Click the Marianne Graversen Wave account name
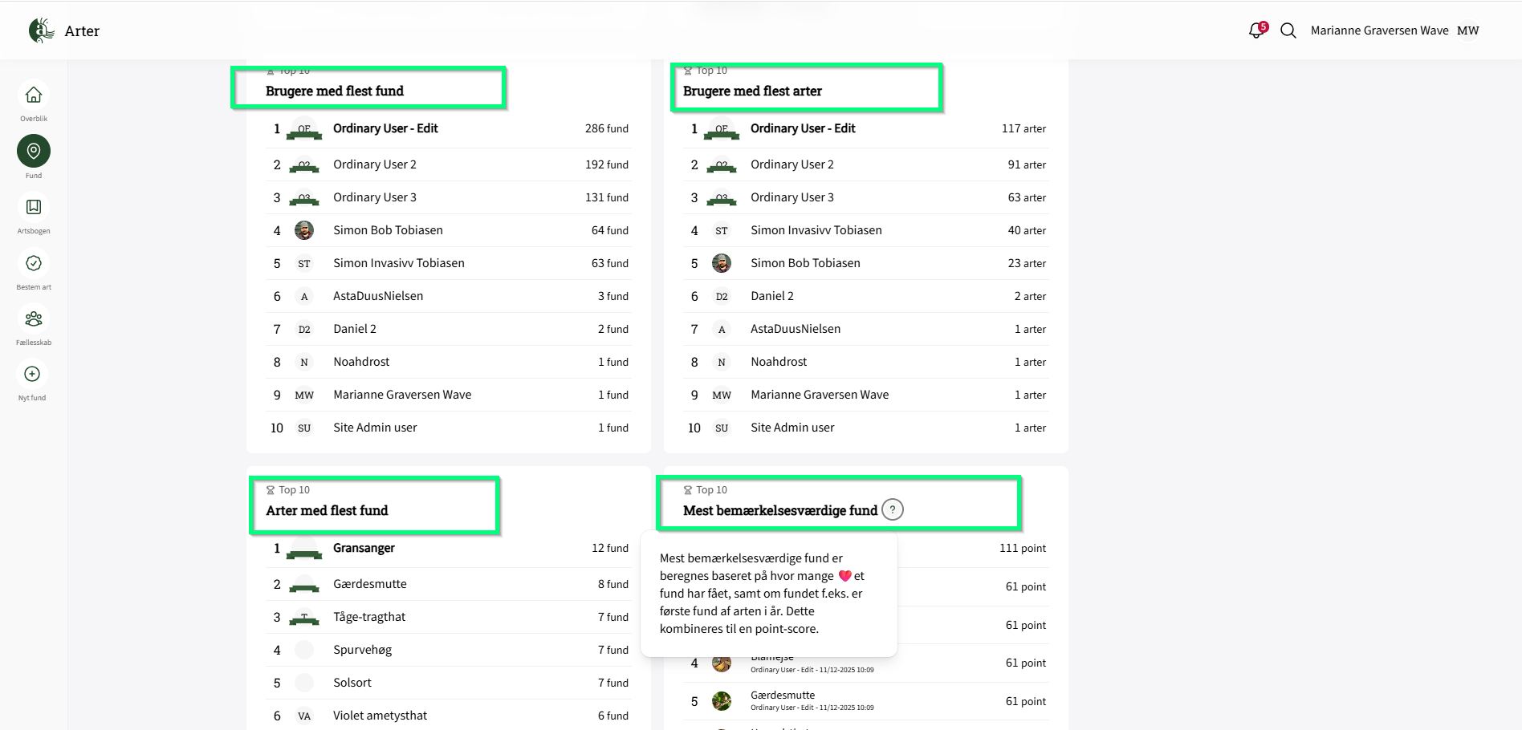 pos(1379,30)
